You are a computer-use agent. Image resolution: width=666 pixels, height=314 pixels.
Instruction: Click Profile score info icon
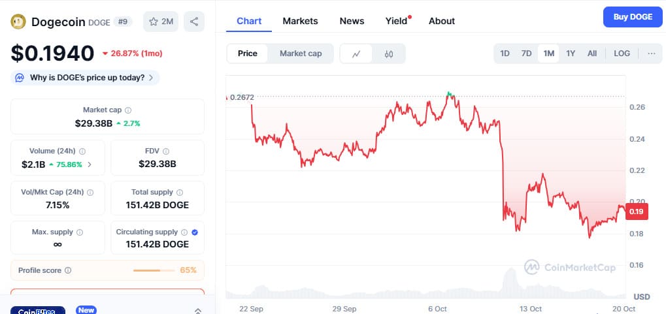pos(68,270)
